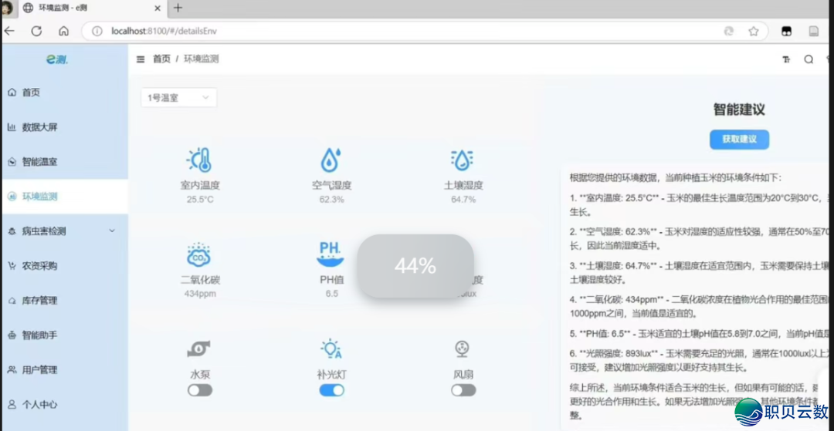
Task: Turn off the 补光灯 fill light switch
Action: click(332, 390)
